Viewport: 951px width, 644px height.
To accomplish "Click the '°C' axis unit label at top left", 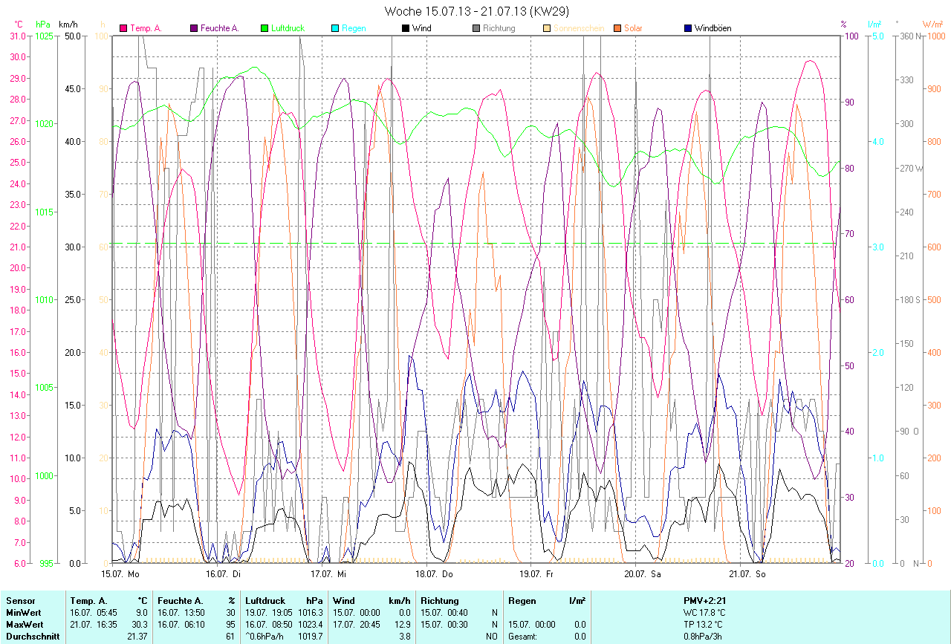I will point(19,25).
